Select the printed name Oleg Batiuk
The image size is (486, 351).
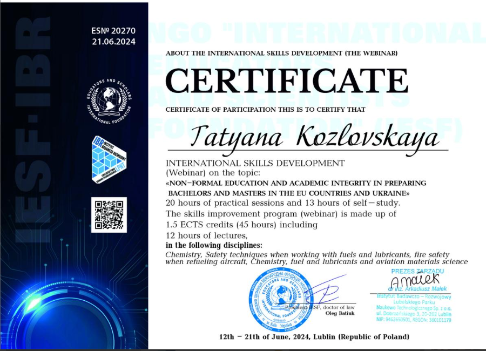(x=340, y=313)
